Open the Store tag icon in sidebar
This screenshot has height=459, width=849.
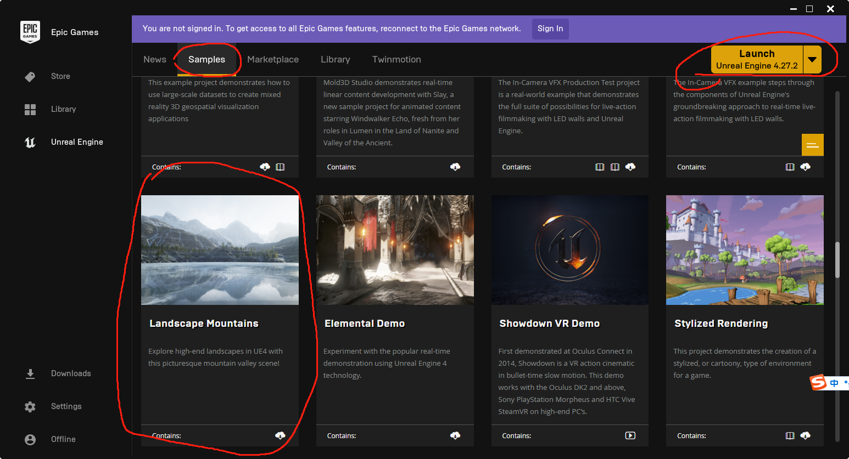(30, 77)
